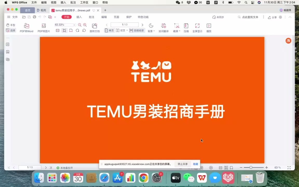Enter 全屏显示 full screen mode

[197, 28]
